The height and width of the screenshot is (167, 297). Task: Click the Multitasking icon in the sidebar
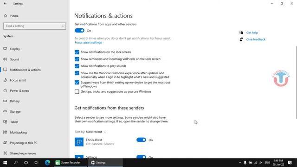(x=5, y=132)
